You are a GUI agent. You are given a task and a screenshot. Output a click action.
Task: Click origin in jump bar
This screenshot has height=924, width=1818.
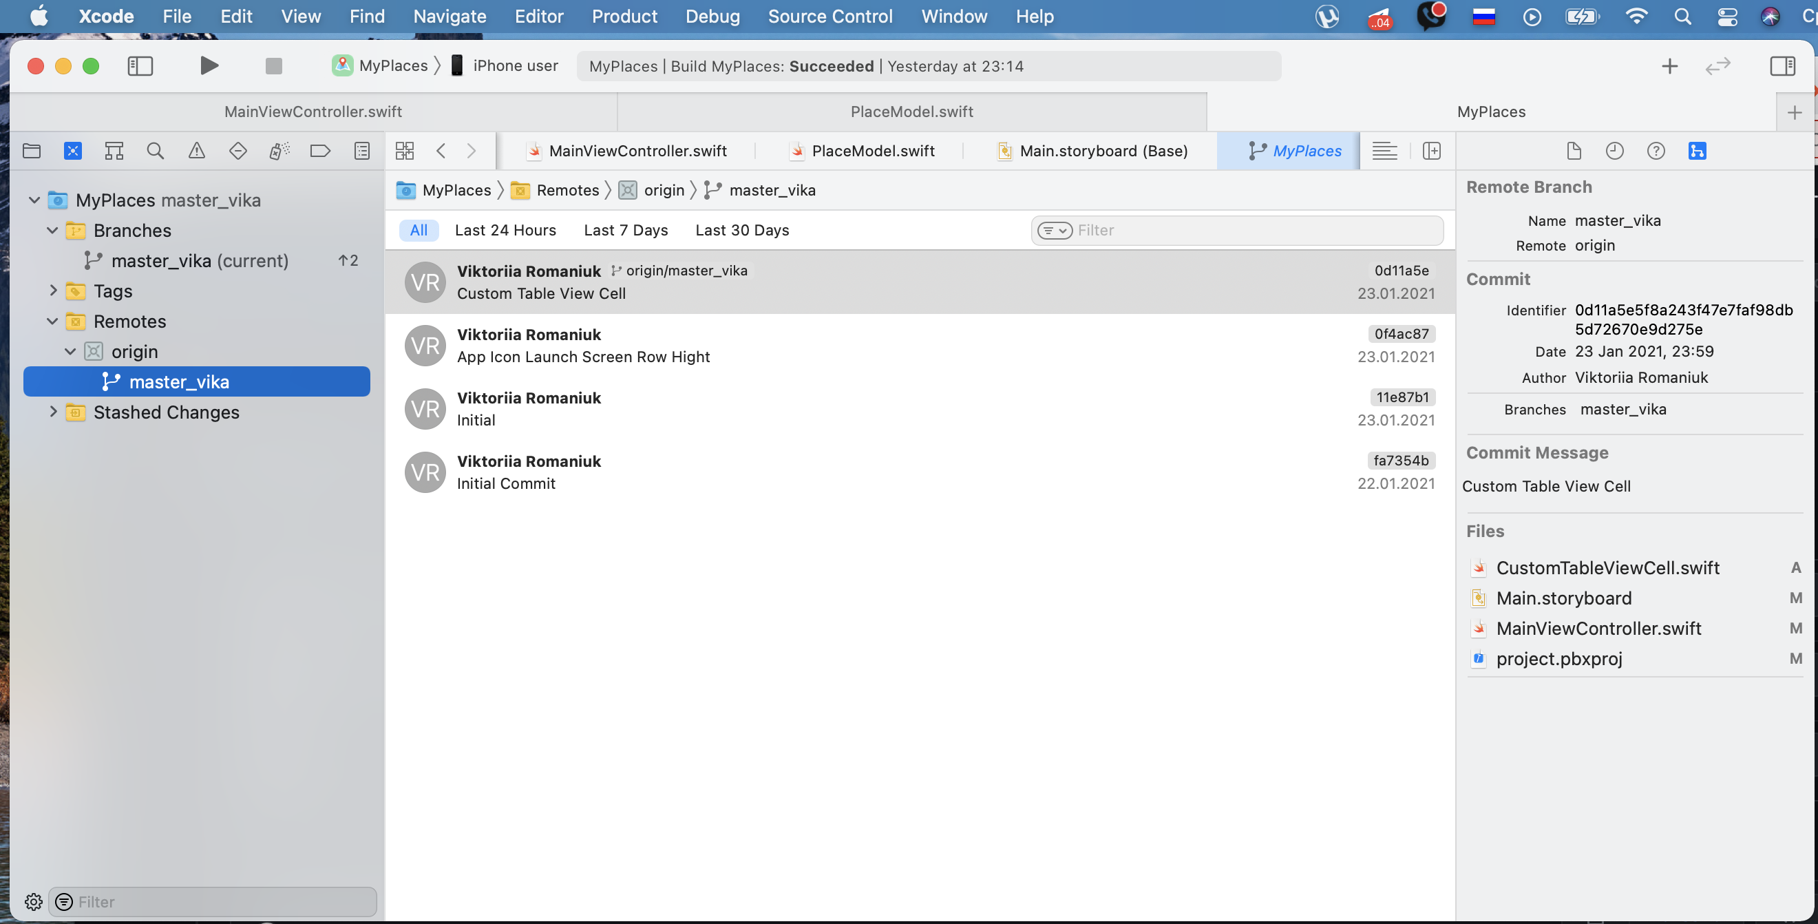(651, 191)
